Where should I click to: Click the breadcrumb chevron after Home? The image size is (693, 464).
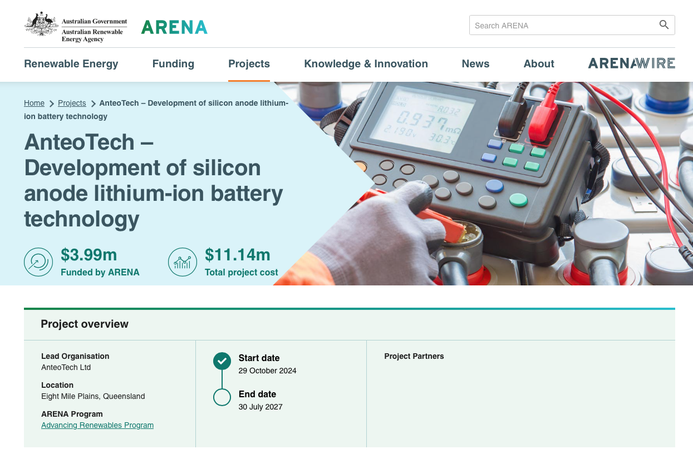pos(51,103)
